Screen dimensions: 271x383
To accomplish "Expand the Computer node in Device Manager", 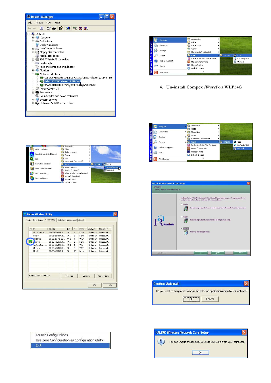I will pos(33,37).
